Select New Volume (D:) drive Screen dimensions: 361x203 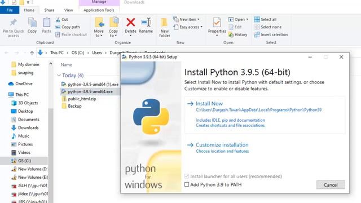[x=29, y=169]
